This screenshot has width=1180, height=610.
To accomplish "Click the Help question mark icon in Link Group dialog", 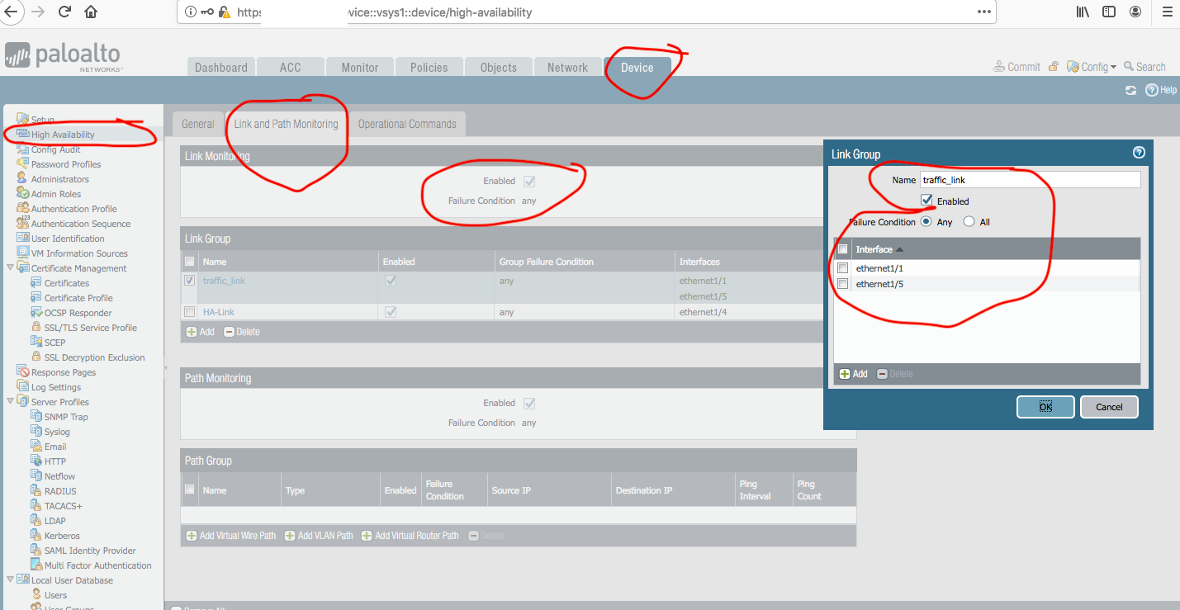I will click(1139, 153).
